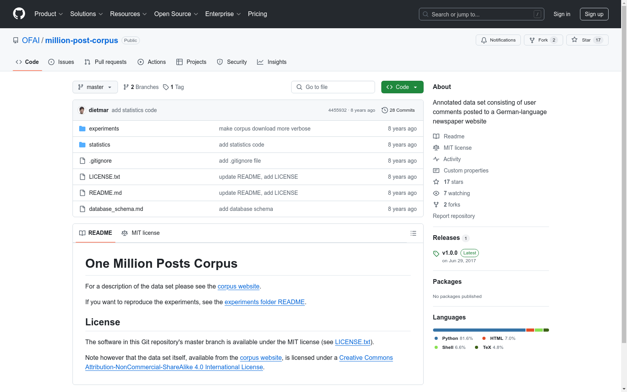Expand the Solutions menu
Image resolution: width=627 pixels, height=392 pixels.
pos(87,14)
